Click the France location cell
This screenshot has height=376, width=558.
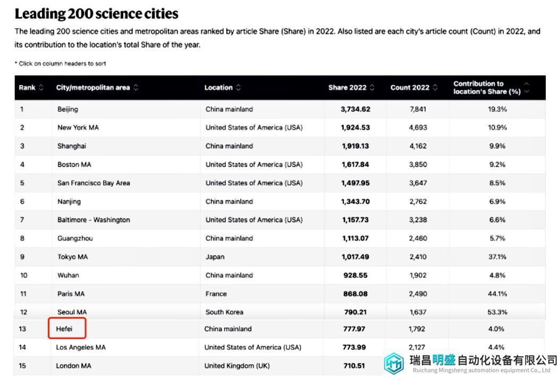point(216,294)
